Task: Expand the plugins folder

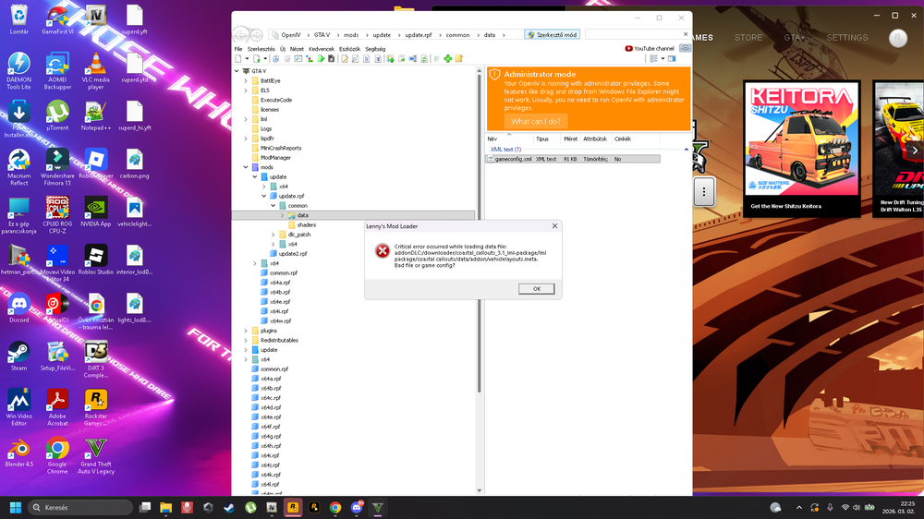Action: 247,331
